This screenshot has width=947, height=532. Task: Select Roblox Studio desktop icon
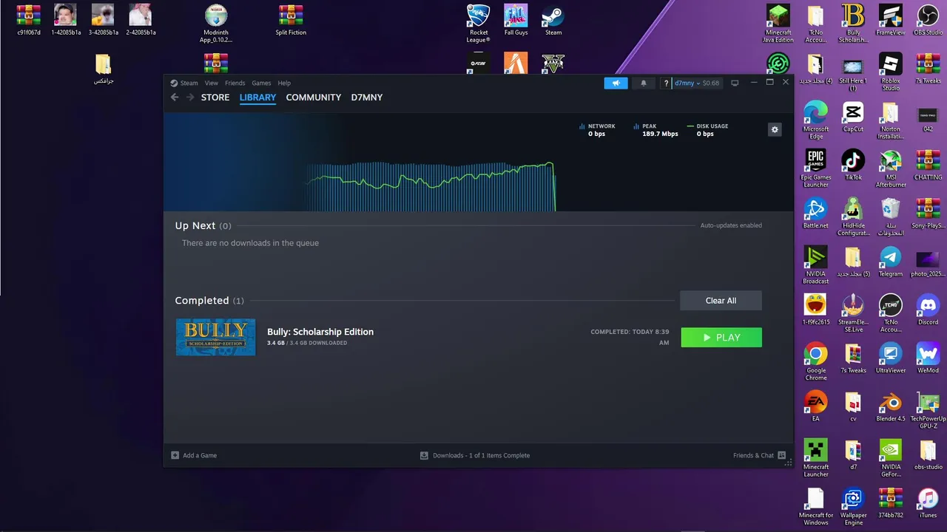[x=891, y=72]
